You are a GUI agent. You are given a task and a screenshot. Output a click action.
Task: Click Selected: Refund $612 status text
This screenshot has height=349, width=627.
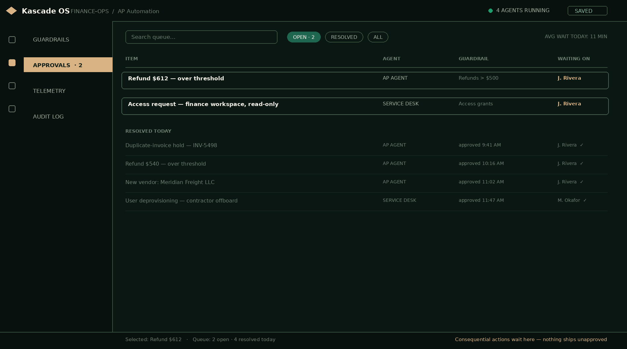click(x=153, y=339)
